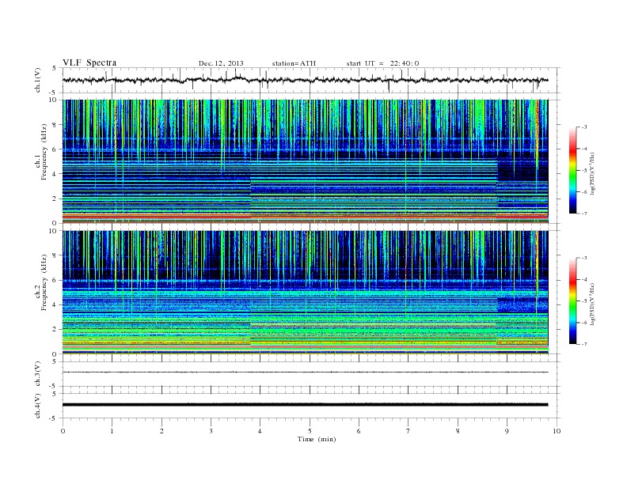Select the "start UT = 22:40:0" header text
The image size is (627, 484).
[x=382, y=63]
